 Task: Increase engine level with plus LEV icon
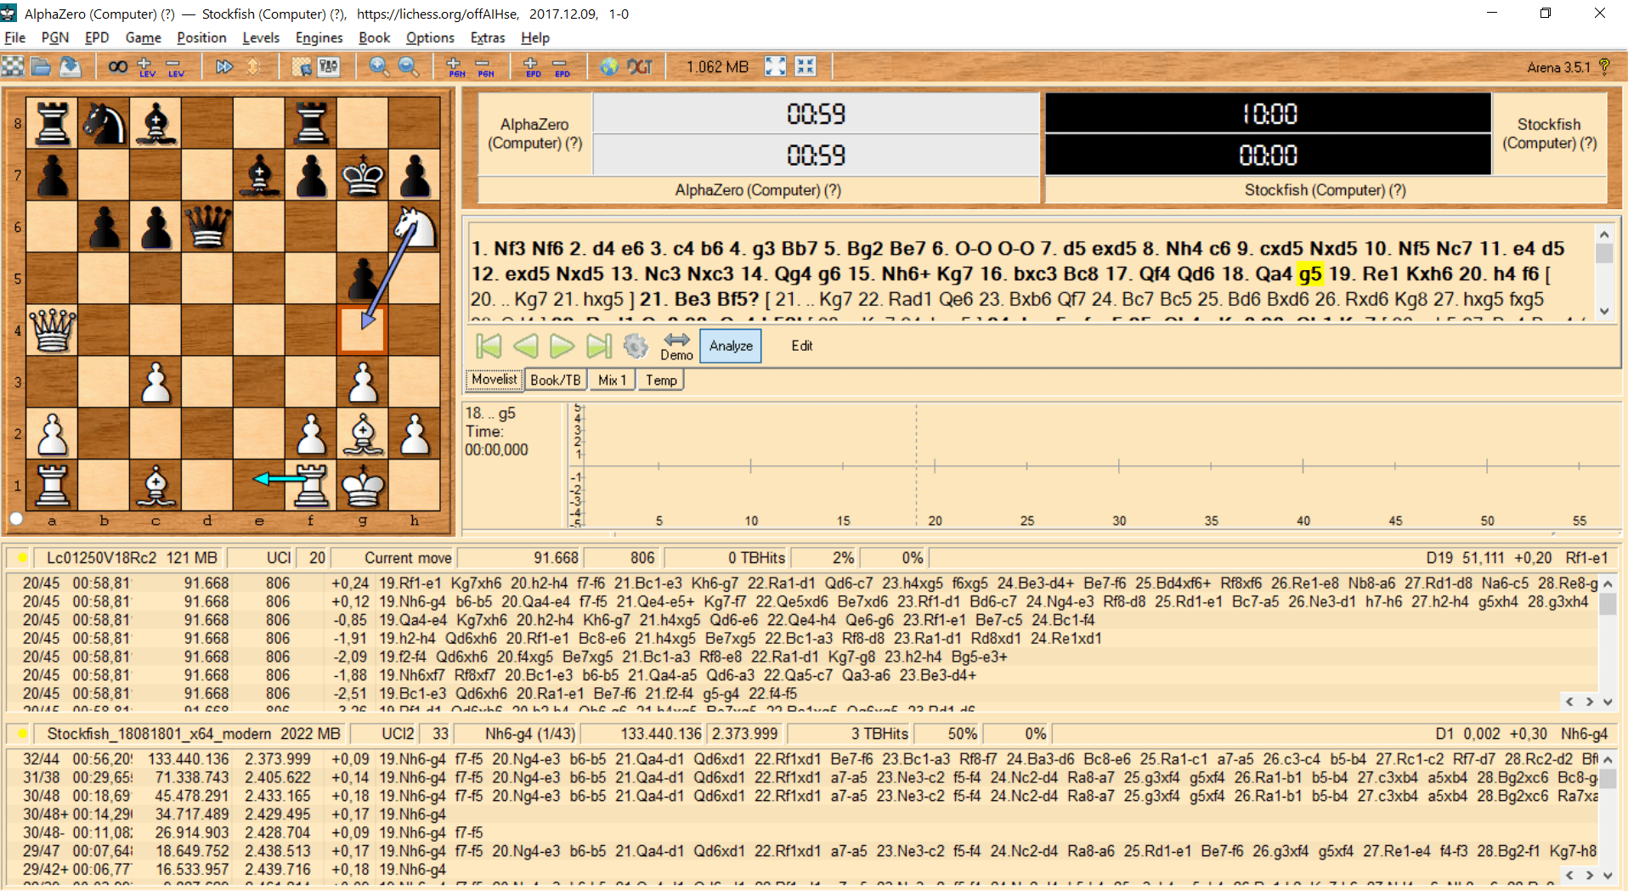pos(146,66)
